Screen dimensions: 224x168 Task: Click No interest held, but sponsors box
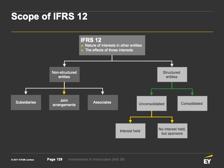tap(172, 131)
